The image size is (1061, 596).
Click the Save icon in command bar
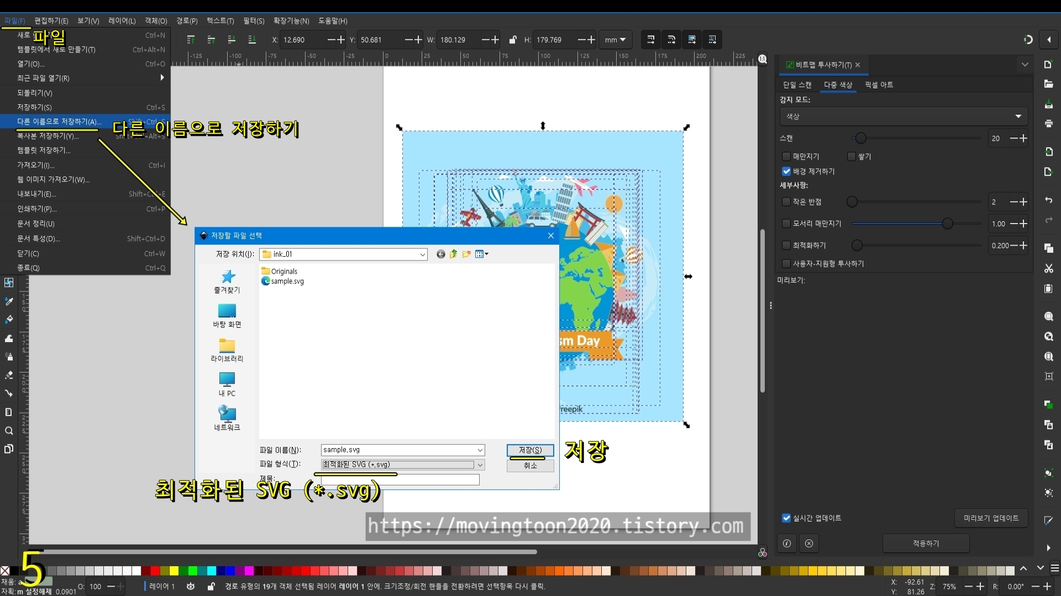tap(1048, 104)
